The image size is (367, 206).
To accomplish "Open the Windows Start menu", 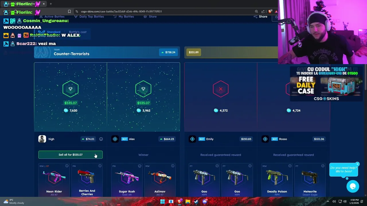I will [x=163, y=201].
